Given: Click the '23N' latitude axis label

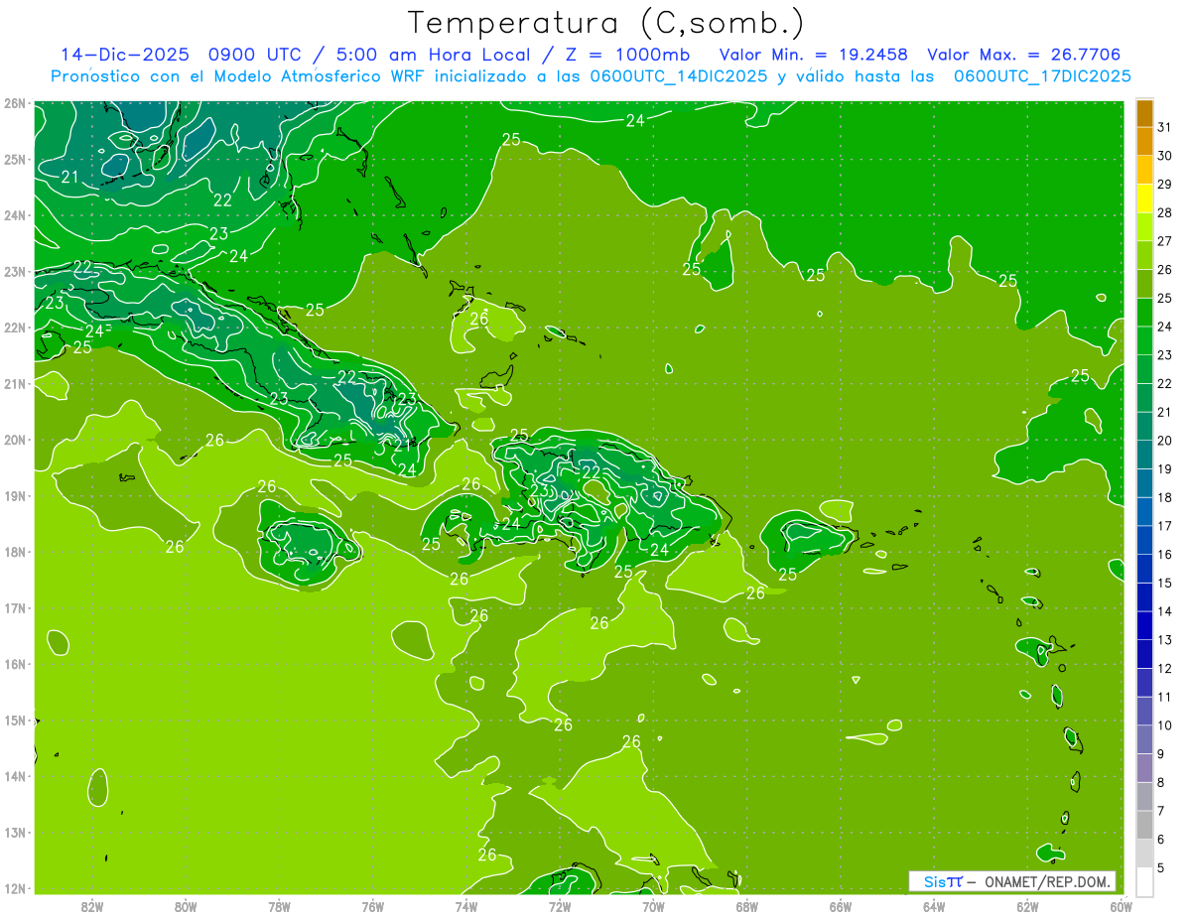Looking at the screenshot, I should pos(14,271).
